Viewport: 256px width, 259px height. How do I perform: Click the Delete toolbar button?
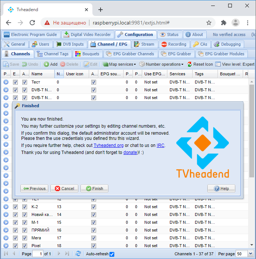69,64
